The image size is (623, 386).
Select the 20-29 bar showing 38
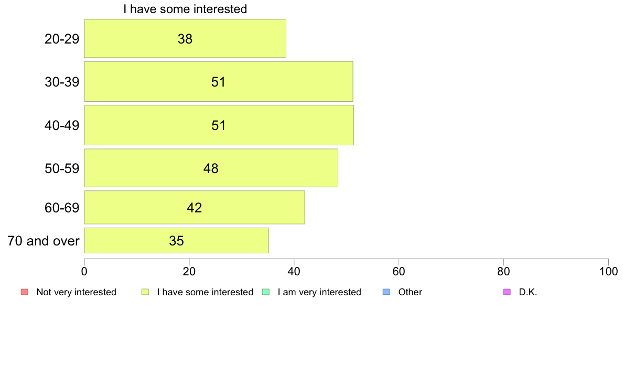coord(185,39)
